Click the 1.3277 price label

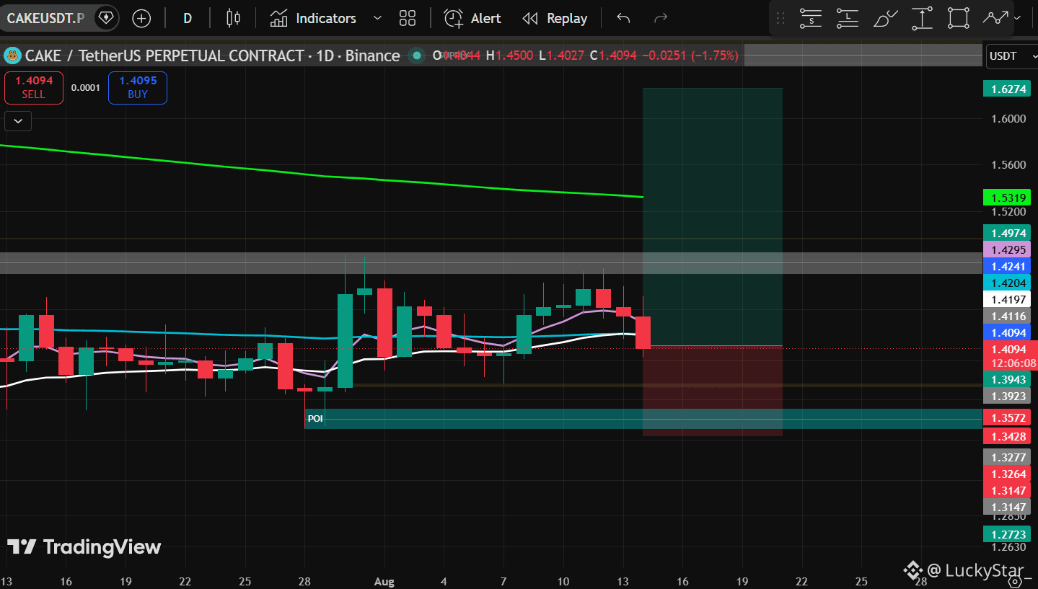point(1006,457)
